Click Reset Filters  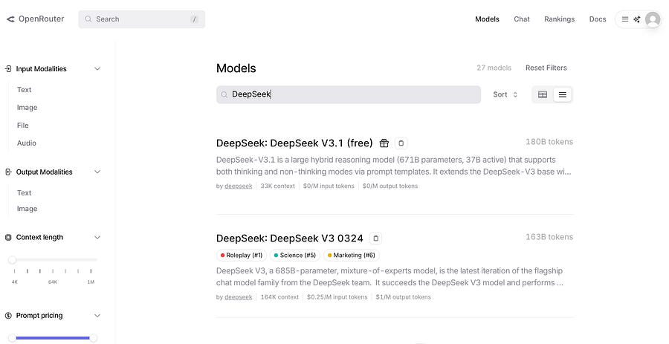[546, 68]
